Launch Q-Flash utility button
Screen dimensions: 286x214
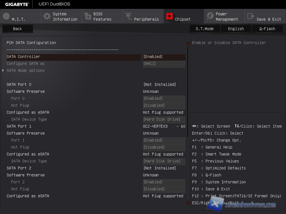pos(267,29)
